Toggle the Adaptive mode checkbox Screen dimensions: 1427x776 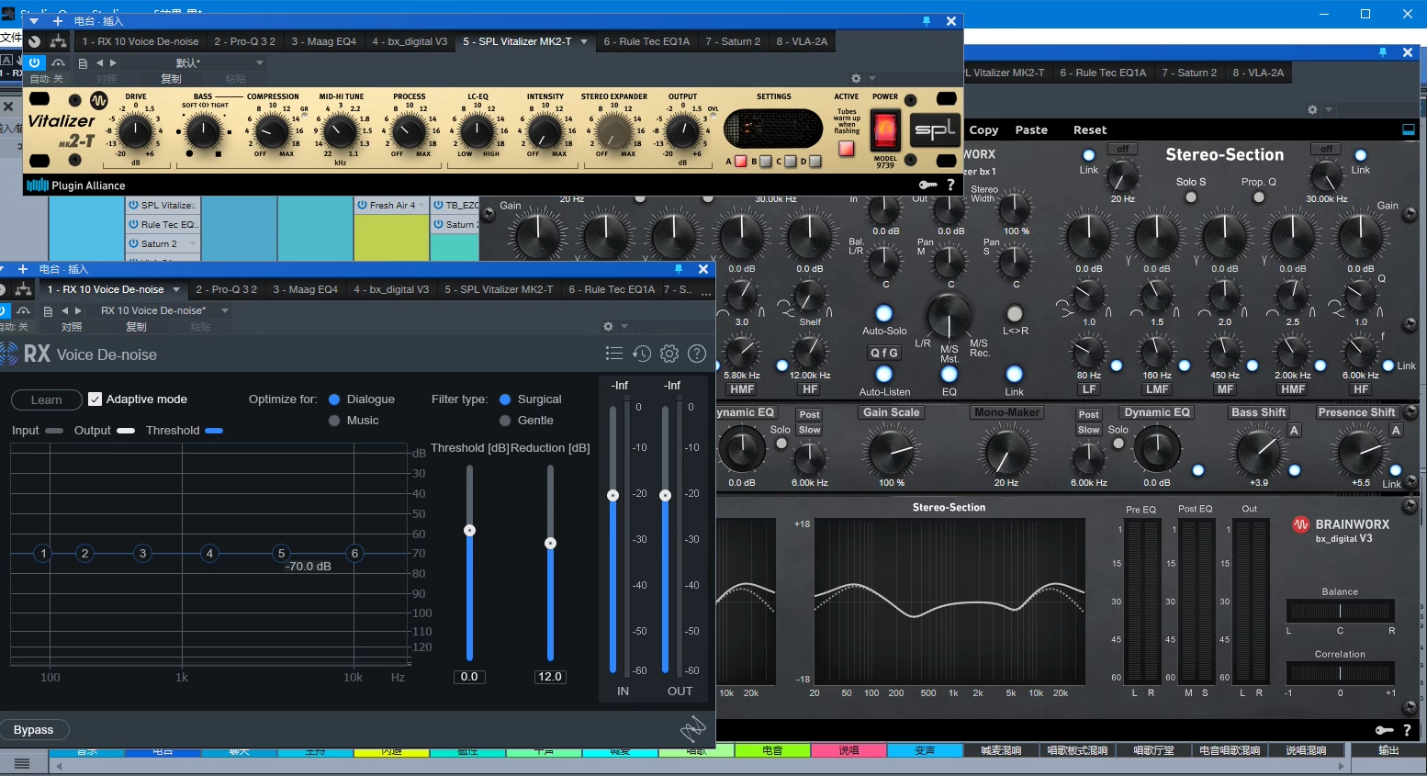tap(95, 399)
